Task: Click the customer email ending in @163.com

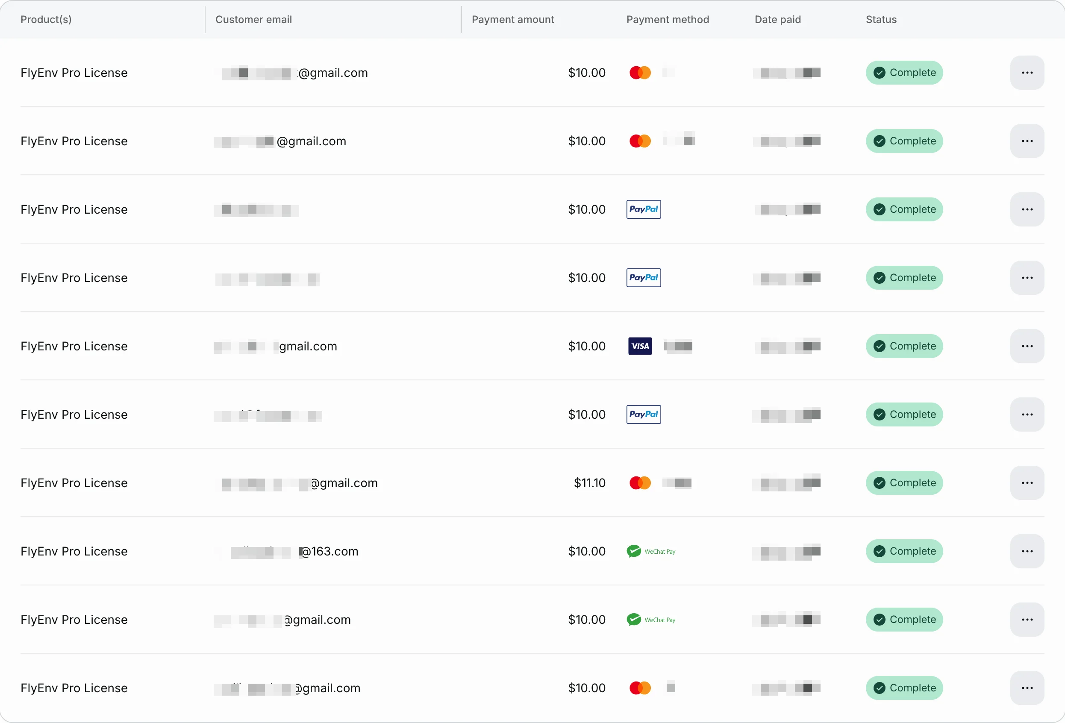Action: pos(286,551)
